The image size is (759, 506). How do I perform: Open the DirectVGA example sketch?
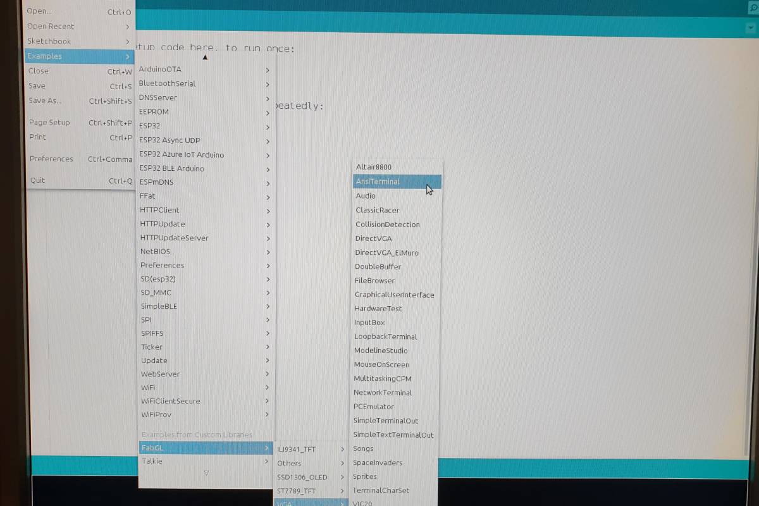tap(397, 238)
